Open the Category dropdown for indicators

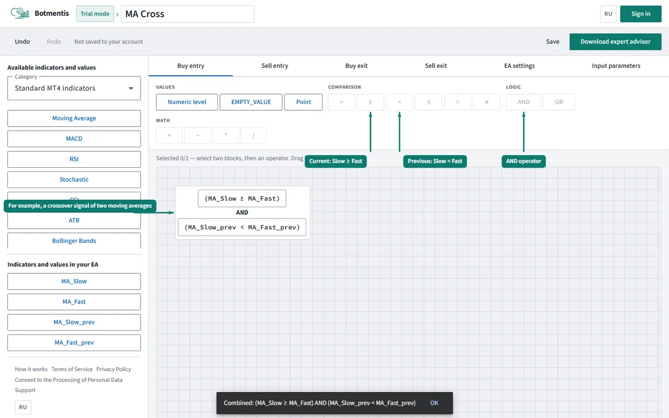tap(74, 88)
